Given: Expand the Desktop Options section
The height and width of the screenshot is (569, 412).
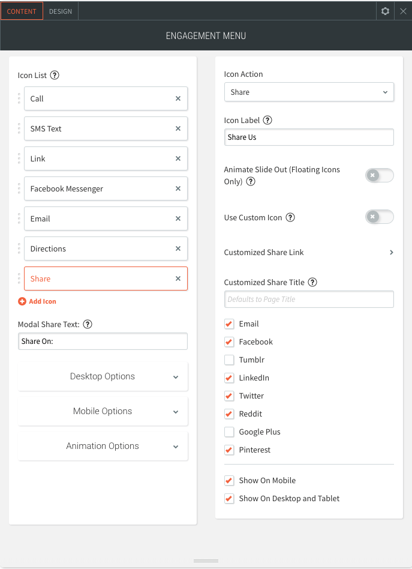Looking at the screenshot, I should click(103, 376).
